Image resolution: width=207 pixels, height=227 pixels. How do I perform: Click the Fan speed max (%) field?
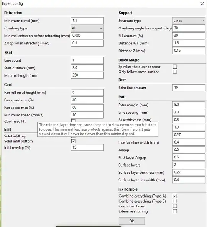coord(87,108)
